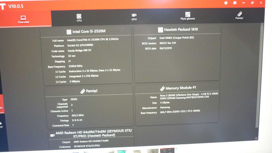Click the 32 nm technology value
Screen dimensions: 272x153
pos(72,56)
